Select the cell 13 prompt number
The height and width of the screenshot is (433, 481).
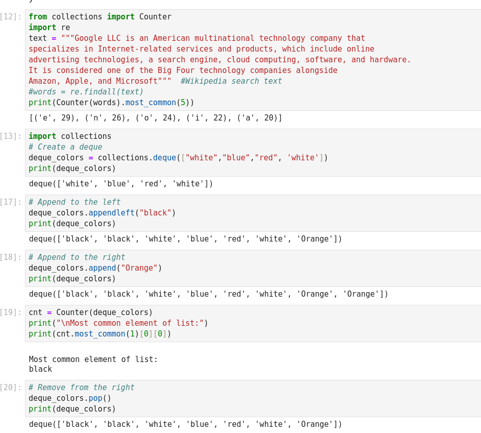11,136
